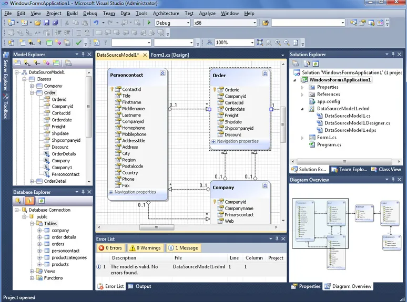Click the Save All toolbar icon
The width and height of the screenshot is (407, 302).
[x=55, y=23]
